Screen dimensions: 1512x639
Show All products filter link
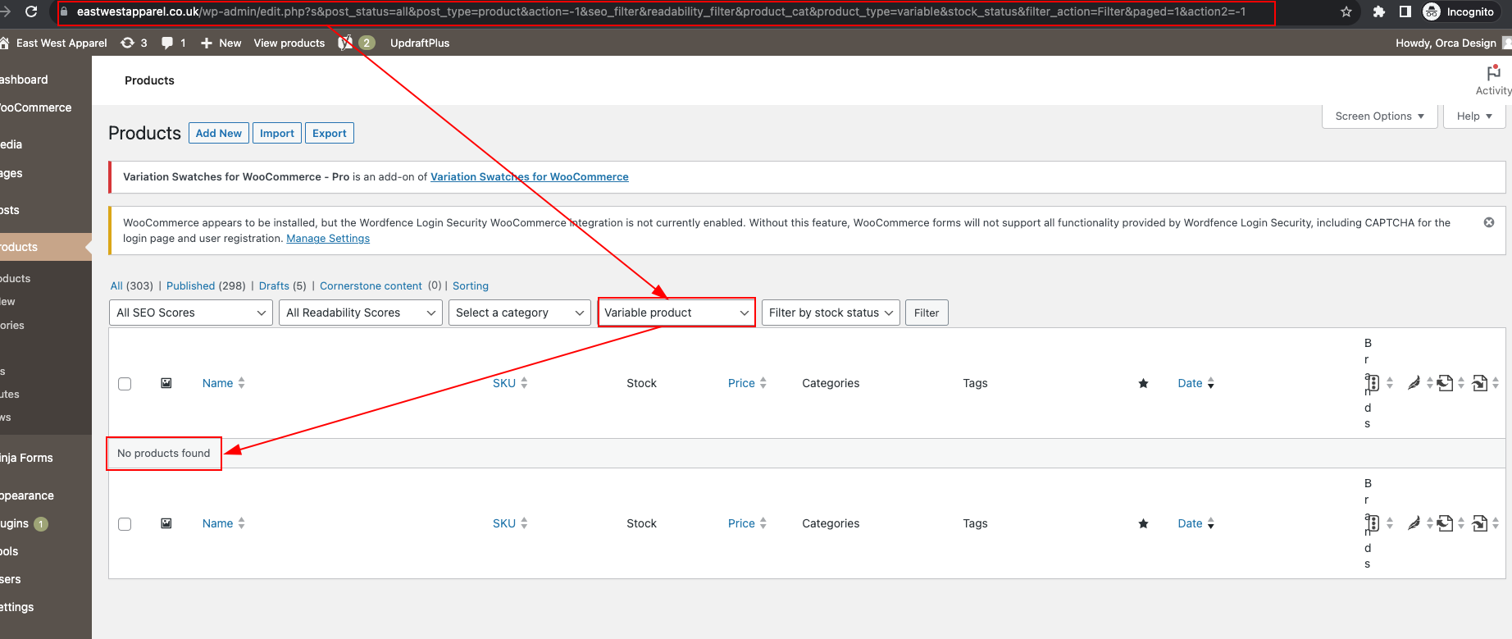coord(116,285)
